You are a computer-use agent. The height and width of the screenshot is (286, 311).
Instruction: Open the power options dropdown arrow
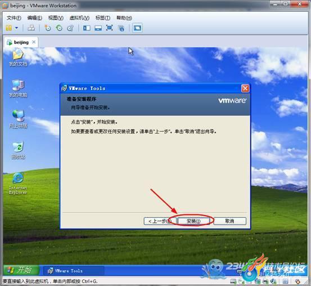tap(16, 28)
